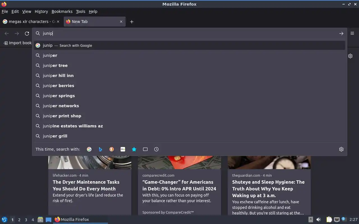Switch to workspace 4

point(33,220)
